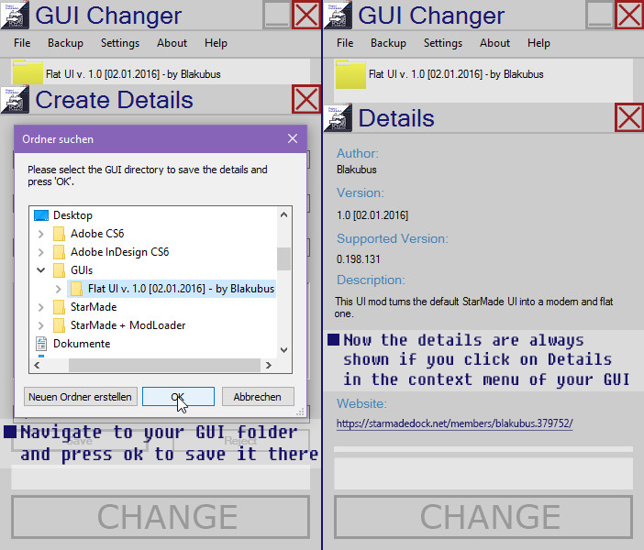Click folder icon next to GUIs

click(59, 270)
